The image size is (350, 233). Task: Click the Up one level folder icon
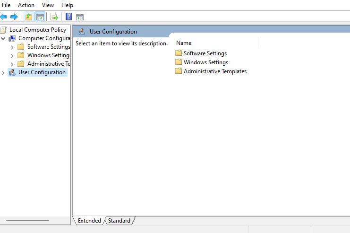(x=29, y=17)
